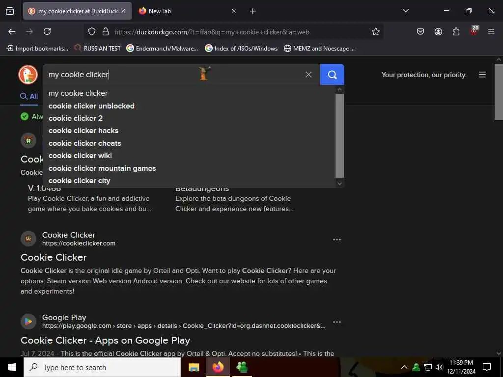
Task: Open the extensions puzzle icon
Action: point(456,31)
